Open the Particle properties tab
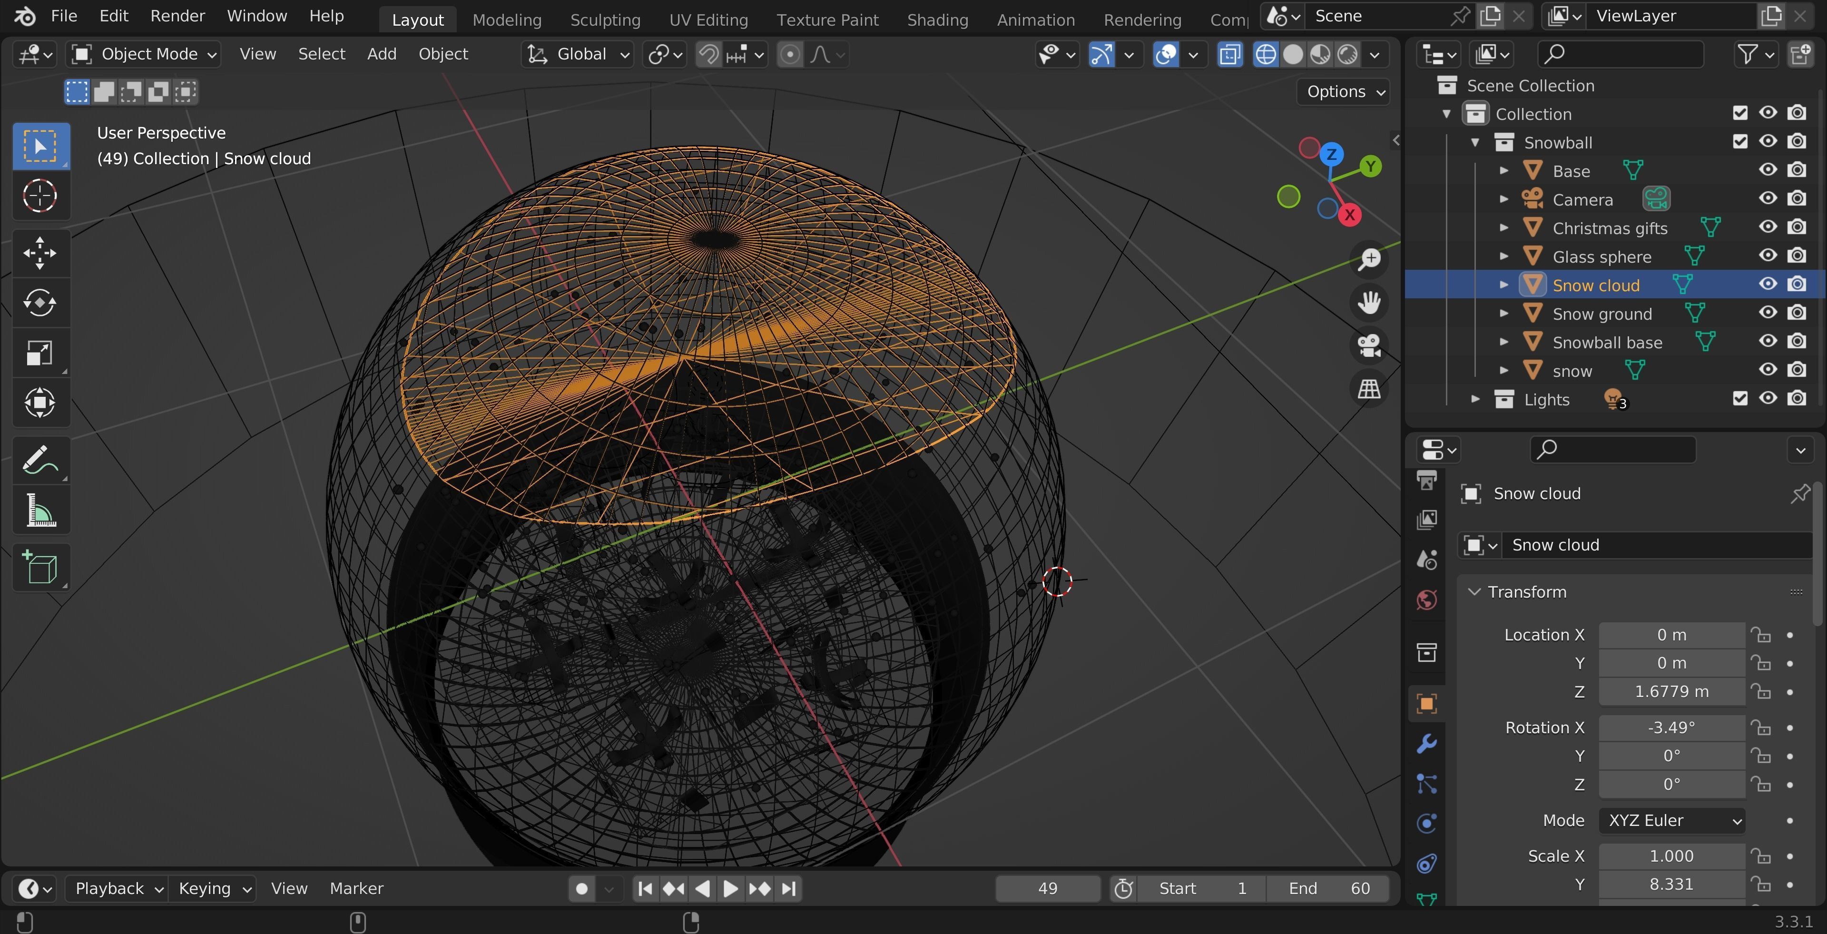The width and height of the screenshot is (1827, 934). coord(1426,783)
